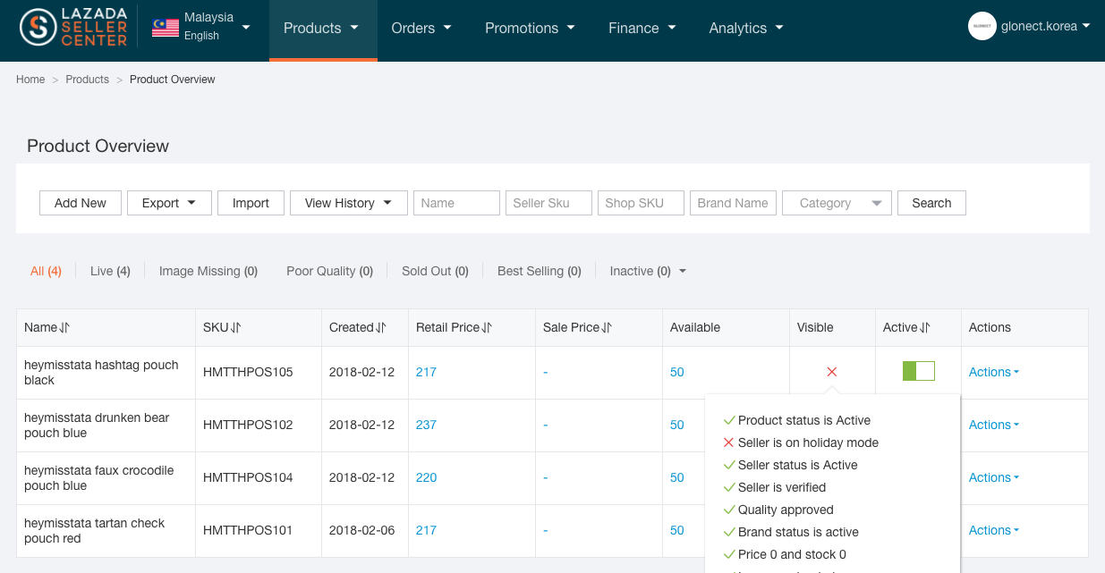The height and width of the screenshot is (573, 1105).
Task: Click SKU cell HMTTHPOS101
Action: coord(248,530)
